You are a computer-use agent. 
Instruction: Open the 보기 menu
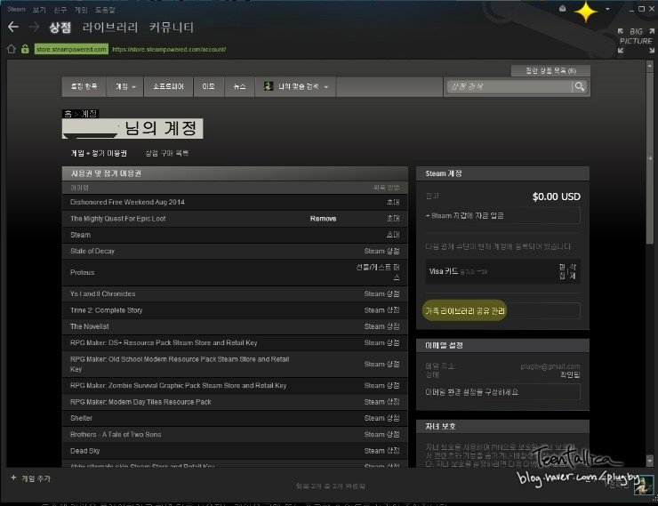(x=39, y=10)
